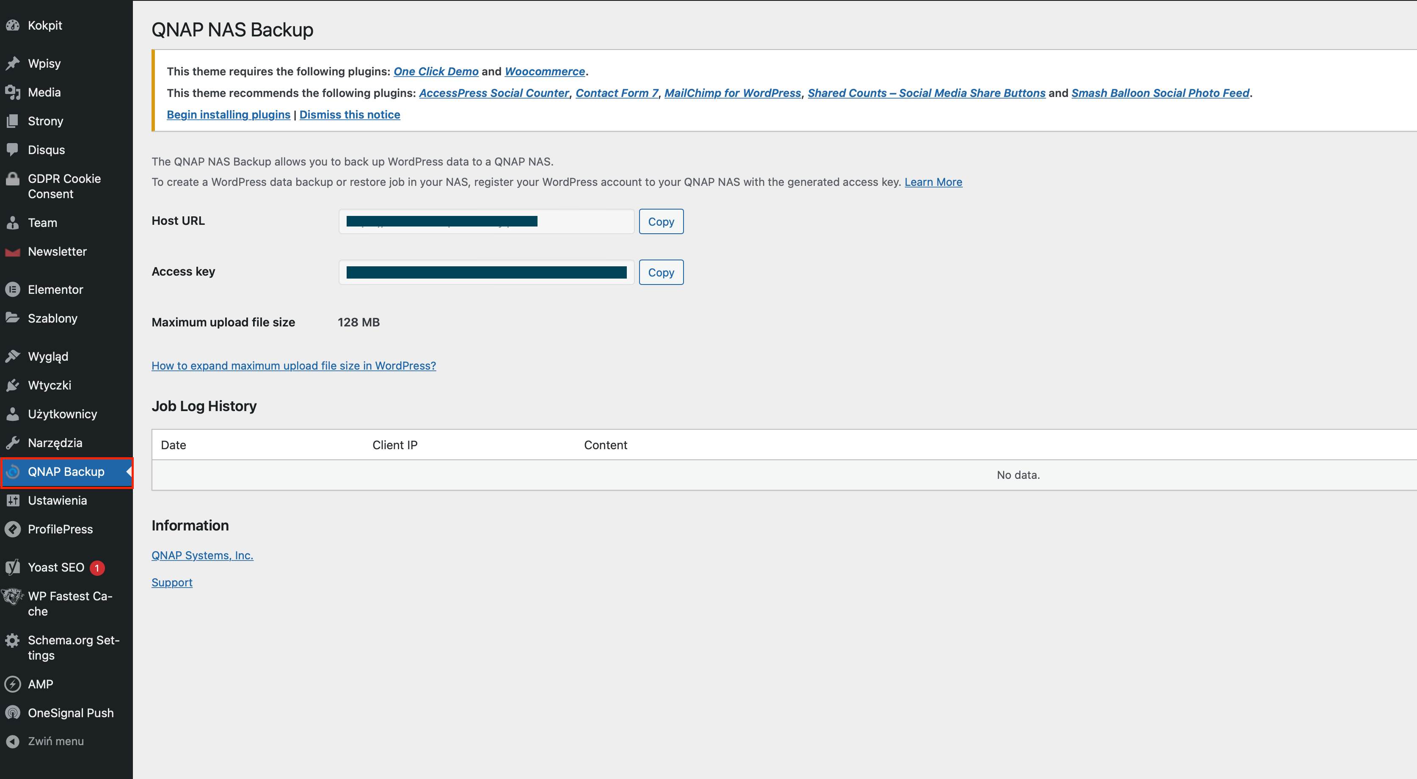Click the Media library icon
The width and height of the screenshot is (1417, 779).
(13, 92)
